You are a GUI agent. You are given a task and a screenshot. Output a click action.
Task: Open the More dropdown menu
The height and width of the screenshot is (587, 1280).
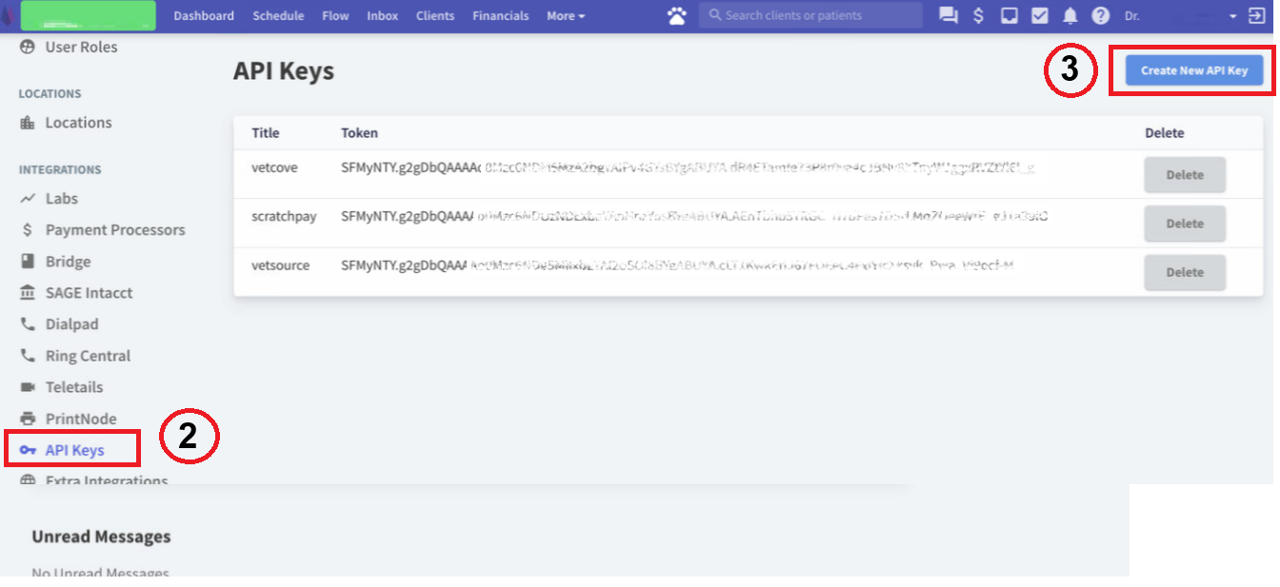coord(566,16)
